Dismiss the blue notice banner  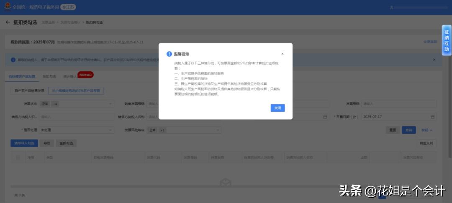pyautogui.click(x=434, y=60)
